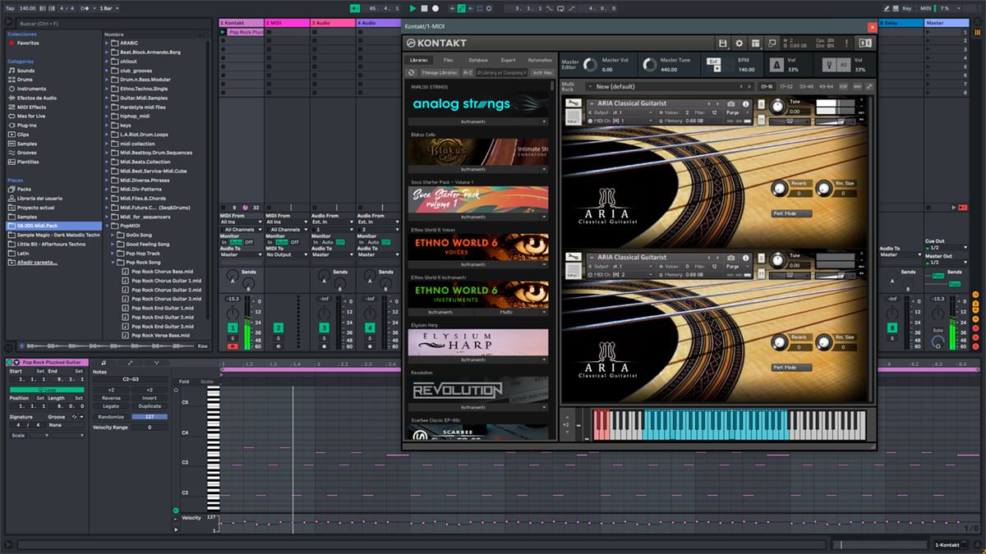Viewport: 986px width, 554px height.
Task: Click the Stop button in Ableton transport
Action: (x=425, y=8)
